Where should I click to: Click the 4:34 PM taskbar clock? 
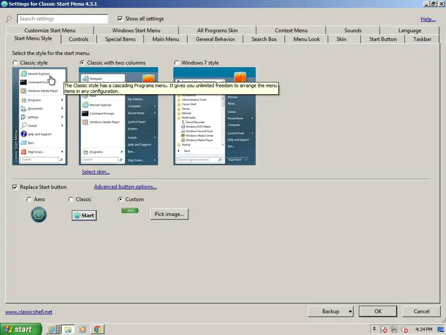(x=423, y=329)
